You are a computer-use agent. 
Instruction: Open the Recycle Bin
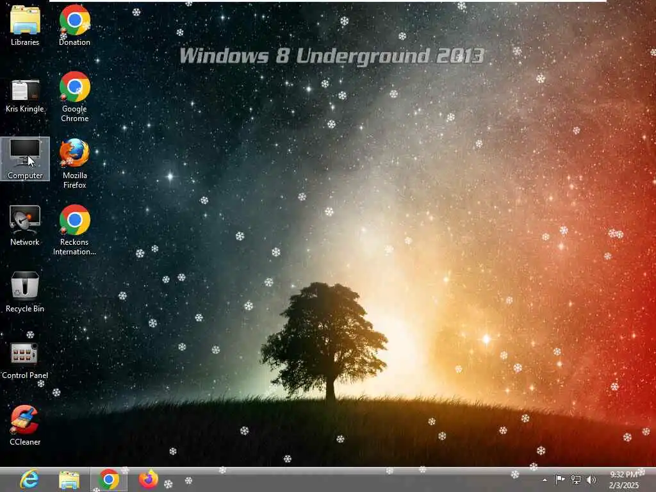click(25, 291)
